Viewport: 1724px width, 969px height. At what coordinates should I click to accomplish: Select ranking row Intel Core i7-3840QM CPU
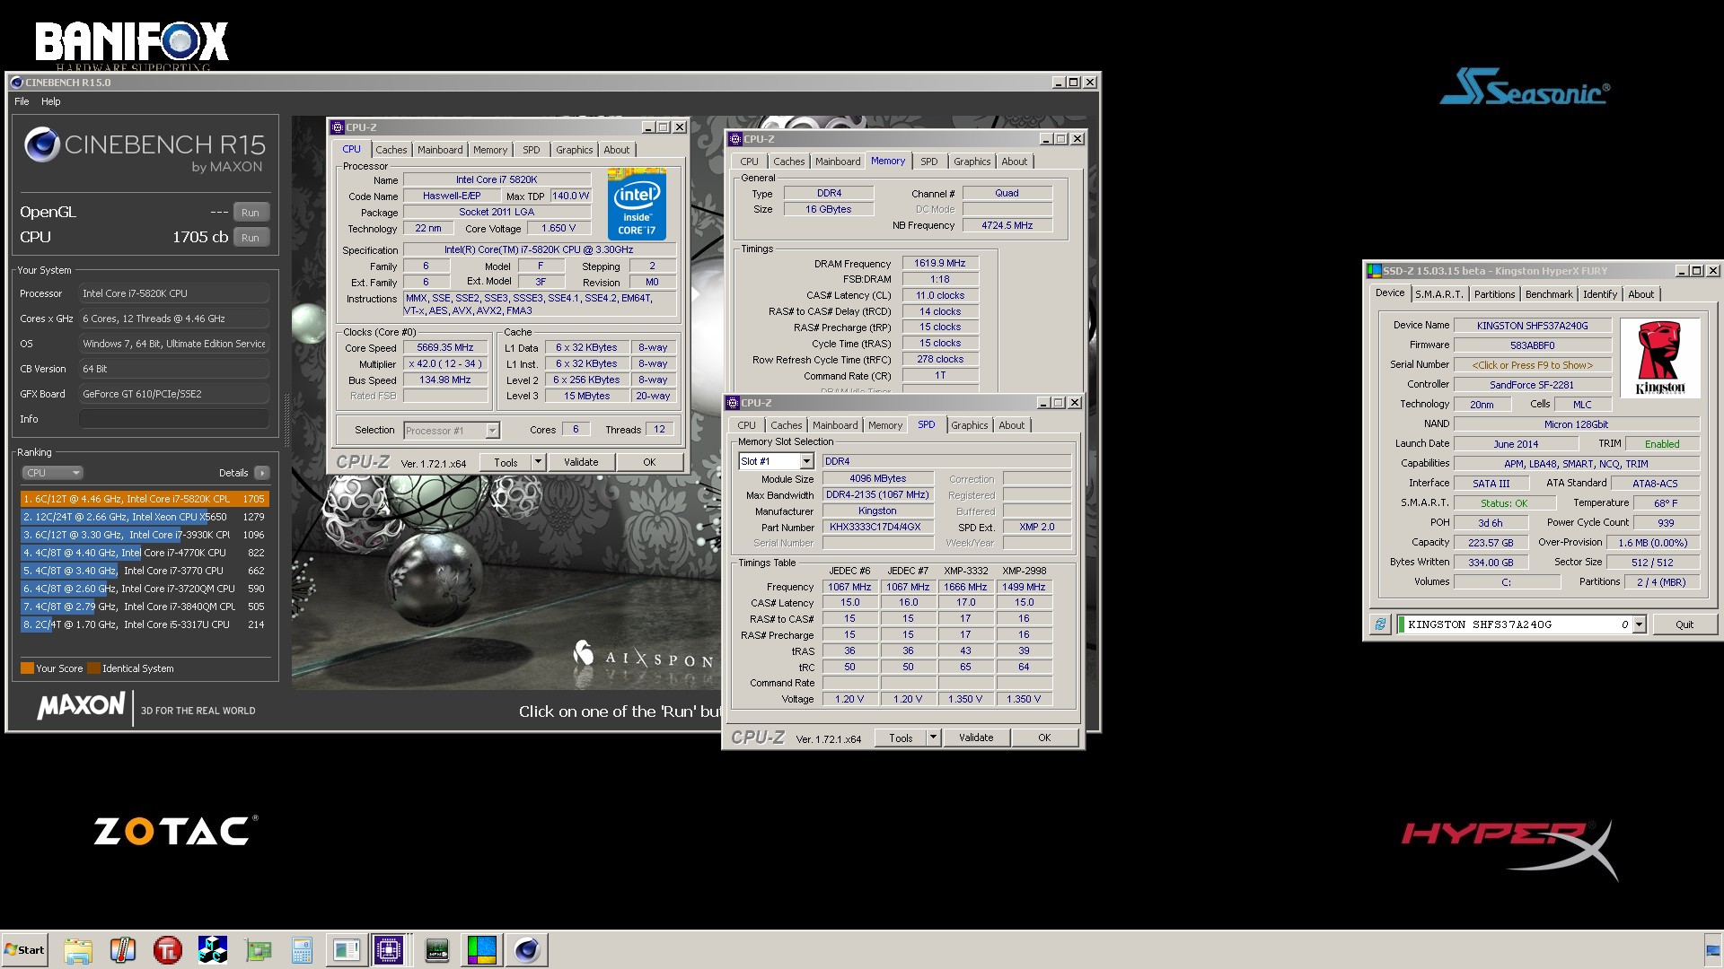click(x=145, y=607)
